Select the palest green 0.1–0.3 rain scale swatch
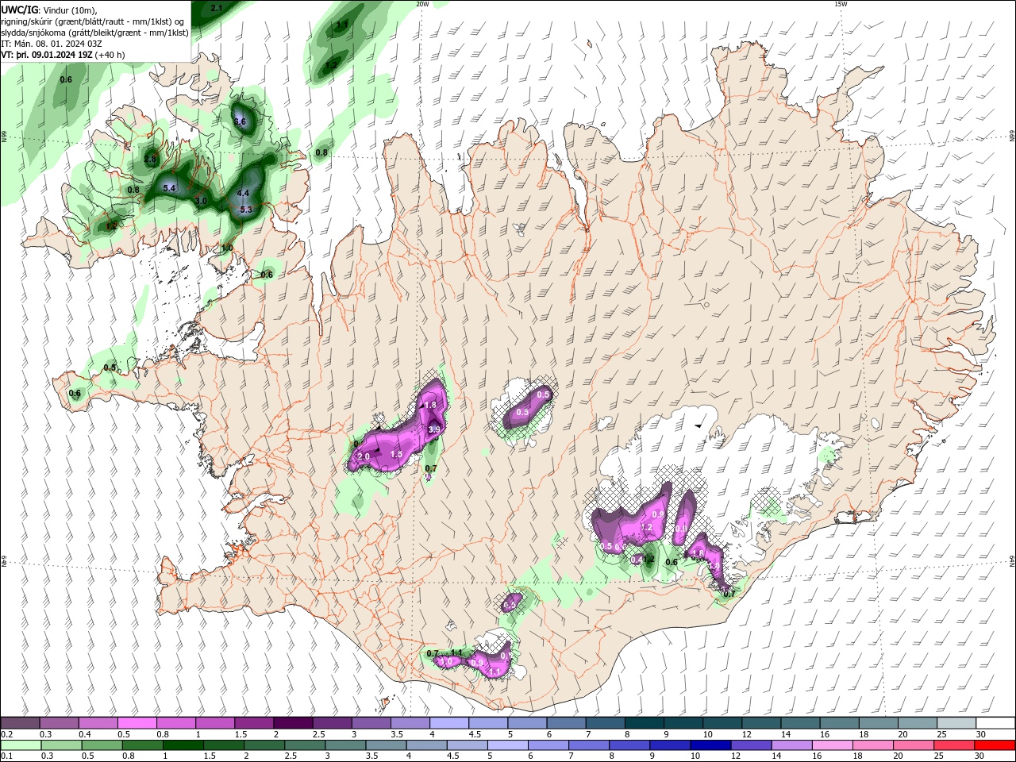This screenshot has height=762, width=1016. tap(21, 745)
